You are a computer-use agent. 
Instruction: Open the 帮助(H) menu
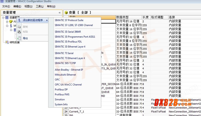click(51, 6)
